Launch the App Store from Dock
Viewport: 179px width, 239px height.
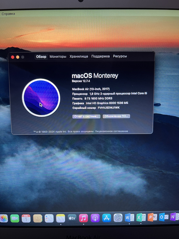[x=107, y=217]
